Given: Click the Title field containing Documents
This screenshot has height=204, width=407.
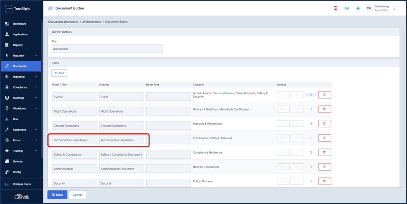Looking at the screenshot, I should [107, 49].
